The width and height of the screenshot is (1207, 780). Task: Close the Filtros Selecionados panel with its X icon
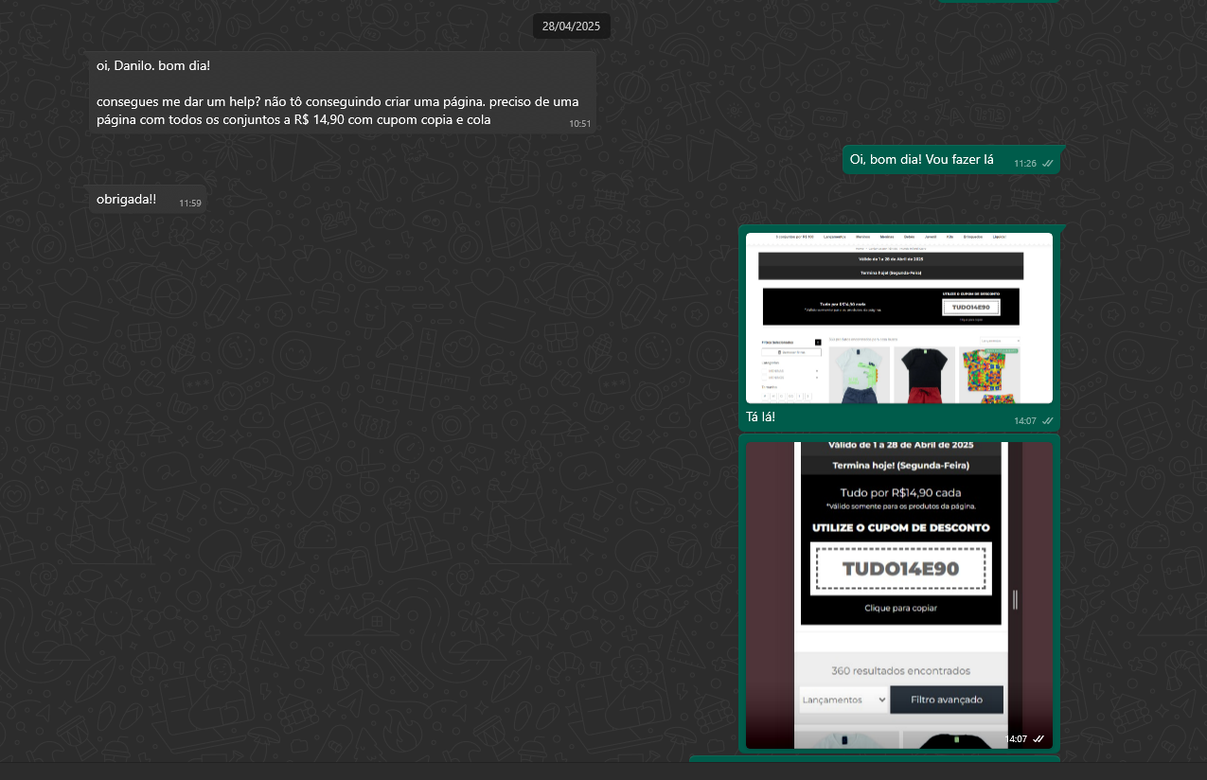tap(818, 343)
